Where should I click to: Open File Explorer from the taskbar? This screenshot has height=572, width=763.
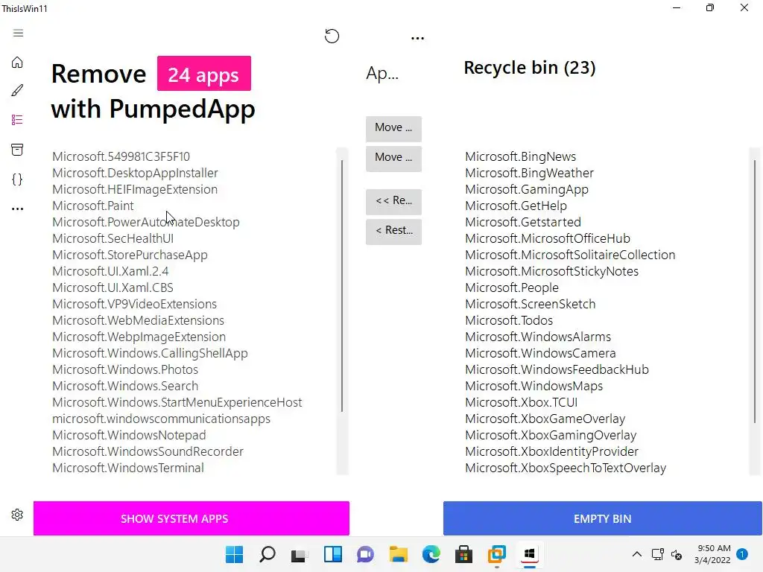pyautogui.click(x=398, y=554)
